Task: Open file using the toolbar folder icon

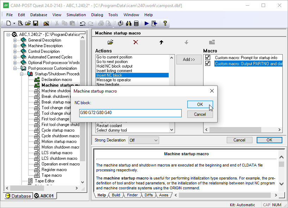Action: click(x=28, y=23)
